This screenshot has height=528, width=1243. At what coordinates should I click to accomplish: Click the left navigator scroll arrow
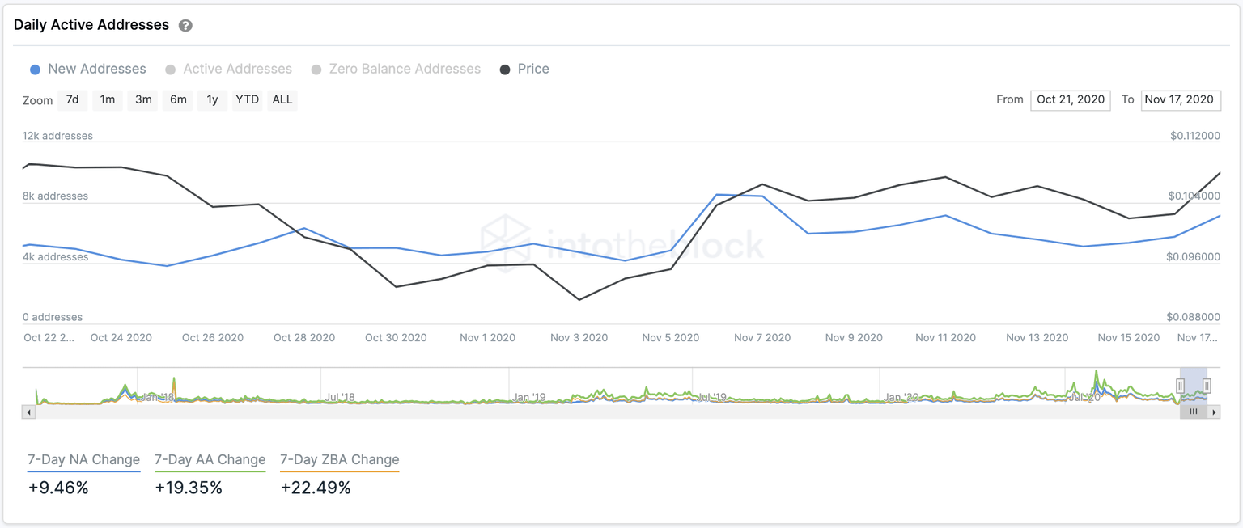[28, 412]
